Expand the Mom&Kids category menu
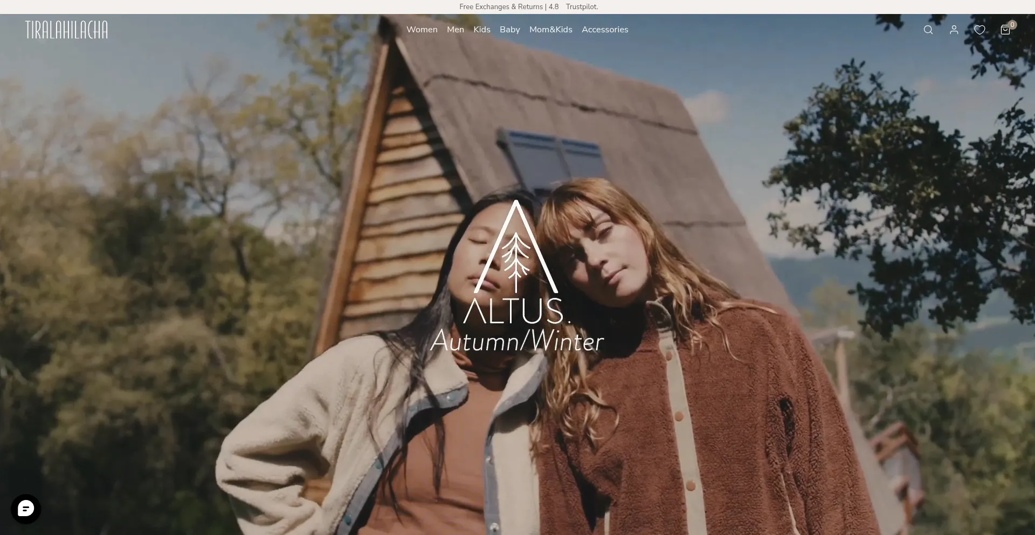 click(550, 30)
